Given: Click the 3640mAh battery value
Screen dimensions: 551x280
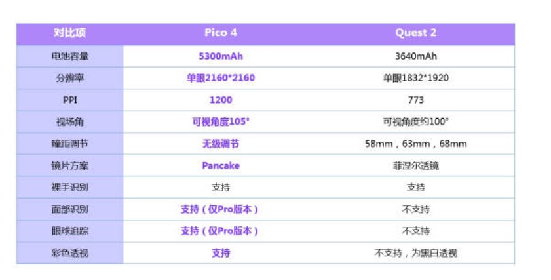Looking at the screenshot, I should click(416, 56).
